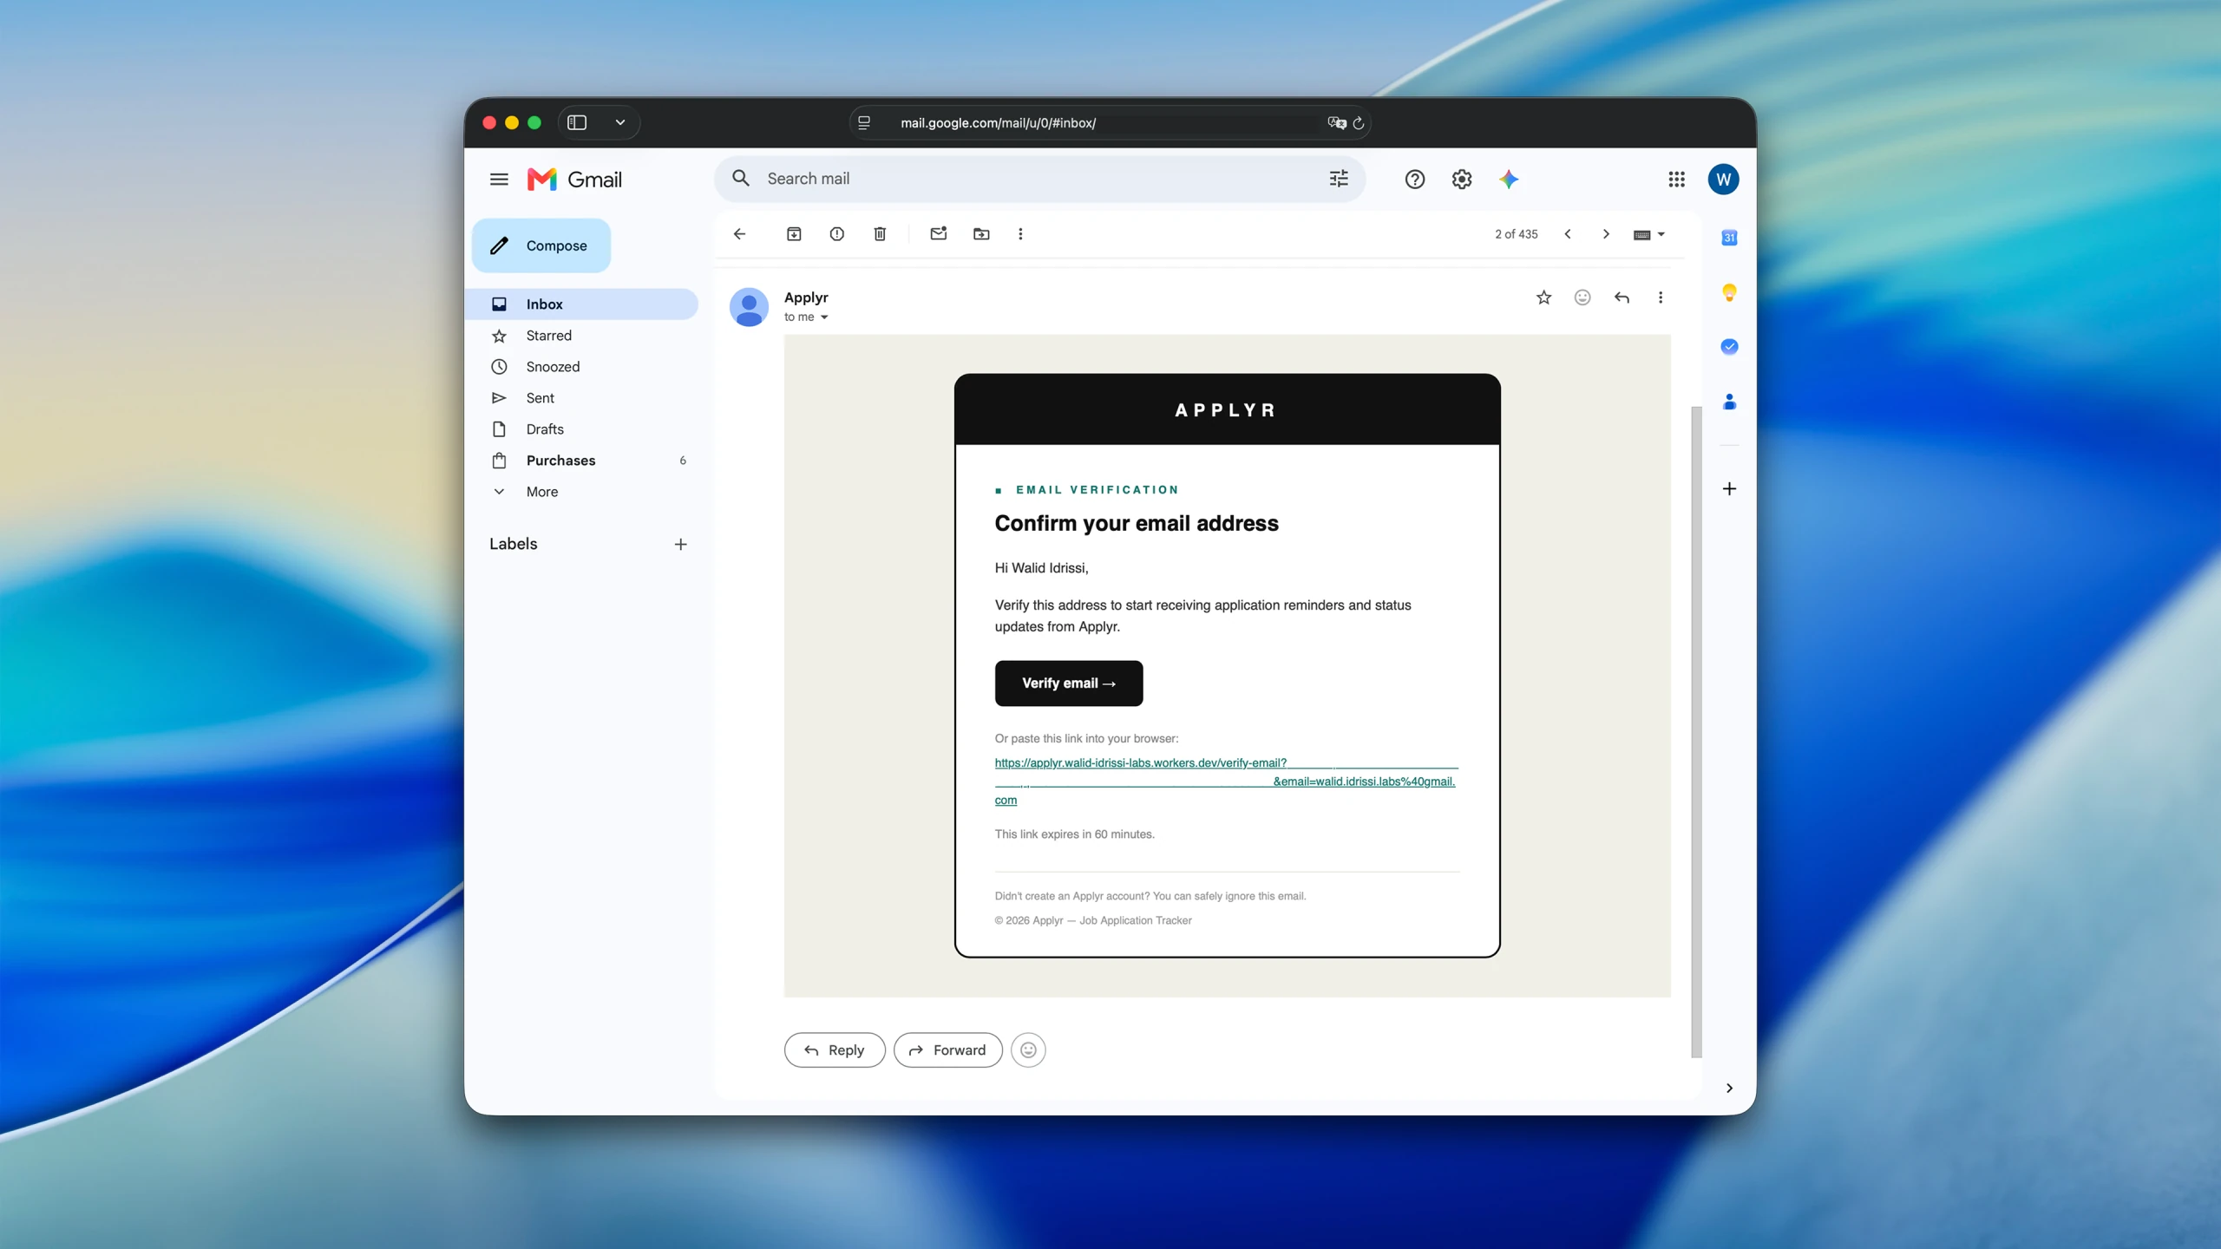Star the Applyr message
The height and width of the screenshot is (1249, 2221).
click(x=1543, y=298)
